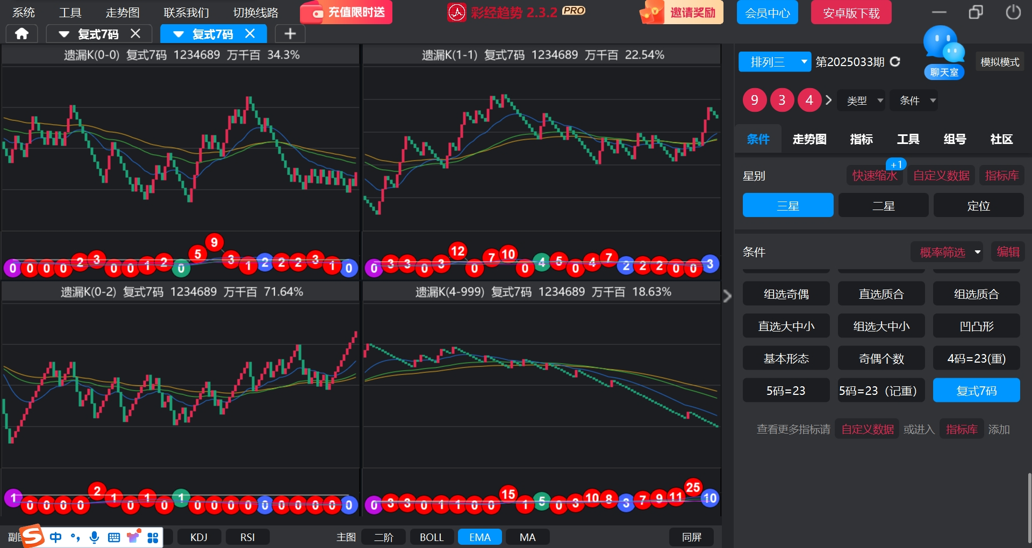Open the 排列三 lottery dropdown
This screenshot has height=548, width=1032.
pyautogui.click(x=775, y=62)
